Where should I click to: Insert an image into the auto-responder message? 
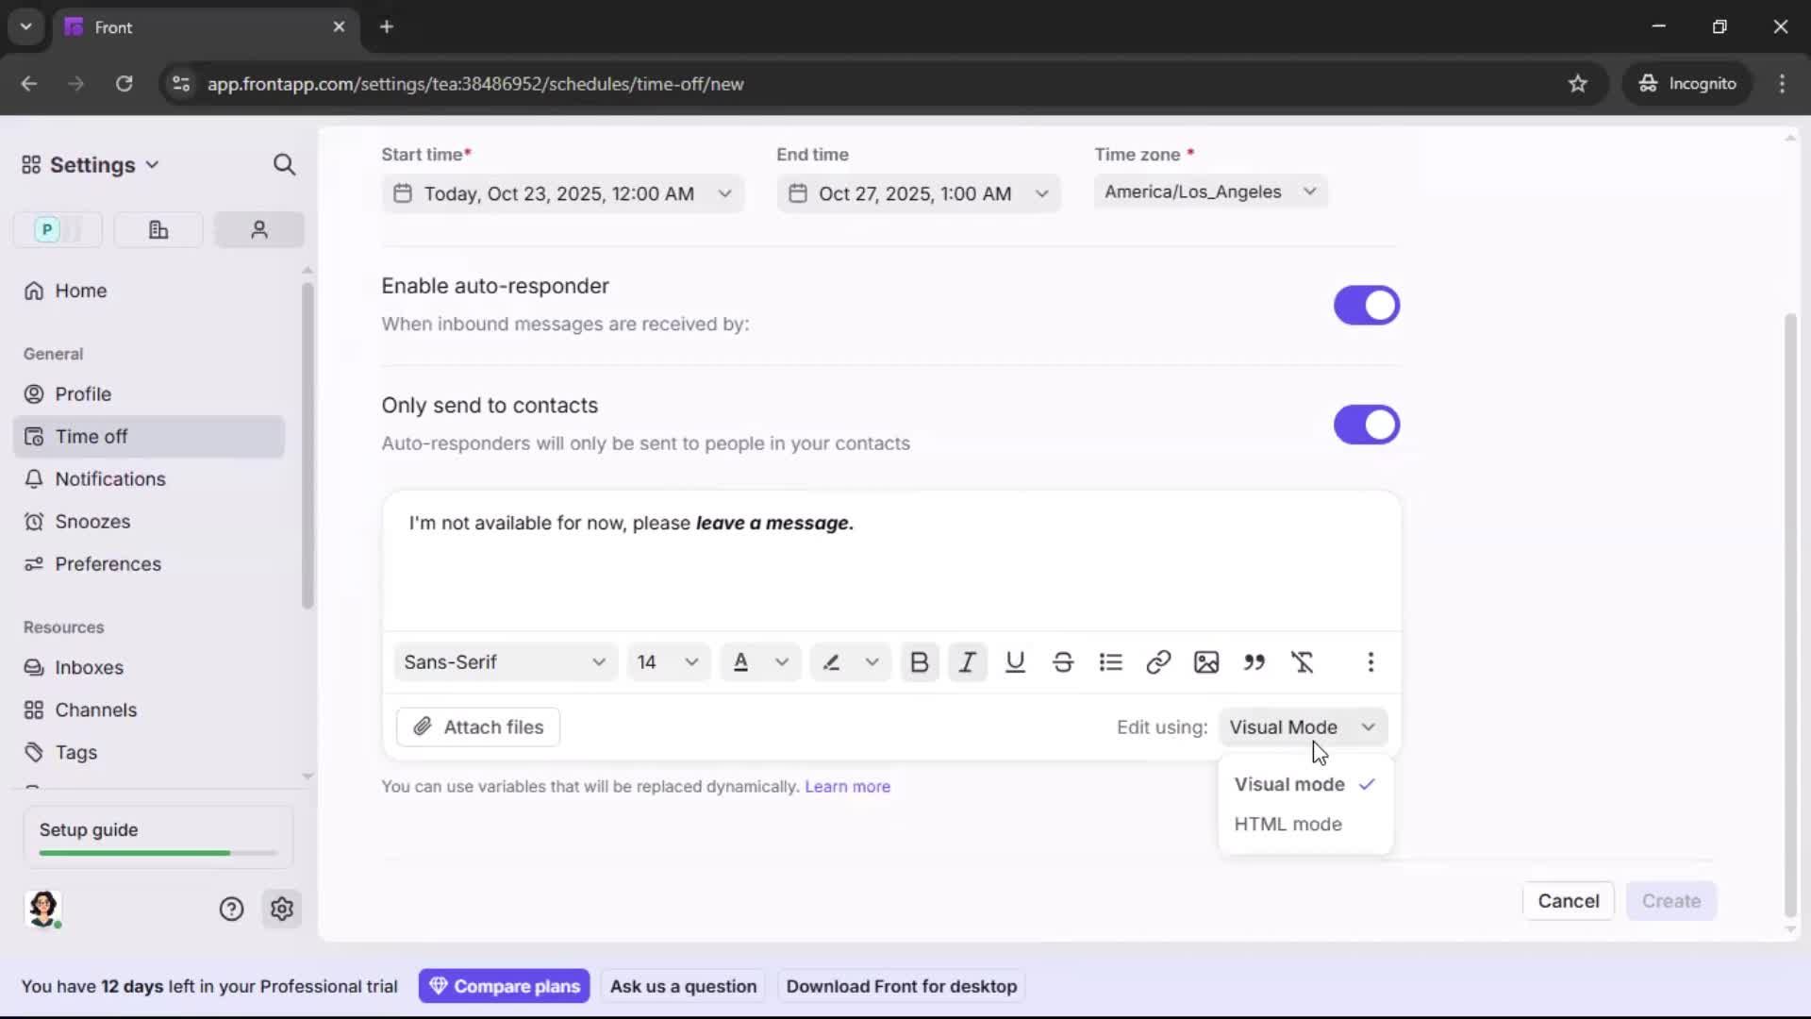[1207, 662]
